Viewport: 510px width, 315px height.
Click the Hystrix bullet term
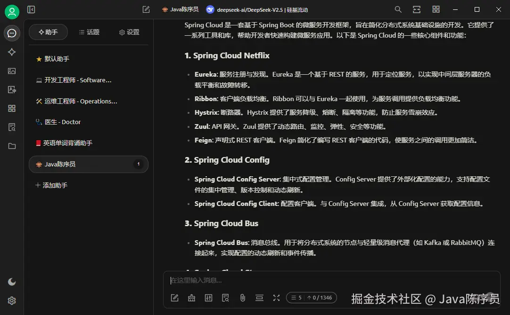pyautogui.click(x=206, y=112)
